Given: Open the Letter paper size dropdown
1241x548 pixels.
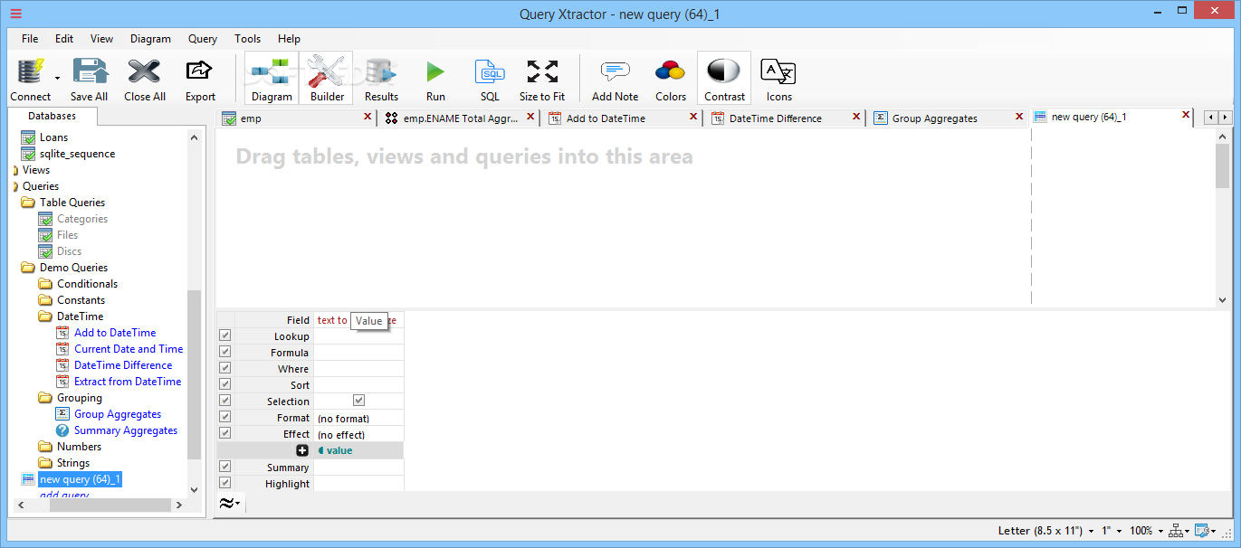Looking at the screenshot, I should coord(1046,531).
